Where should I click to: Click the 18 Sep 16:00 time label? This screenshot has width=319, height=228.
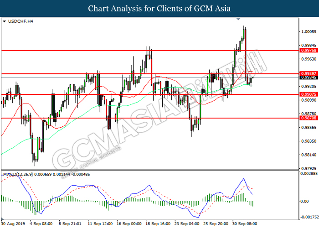158,224
